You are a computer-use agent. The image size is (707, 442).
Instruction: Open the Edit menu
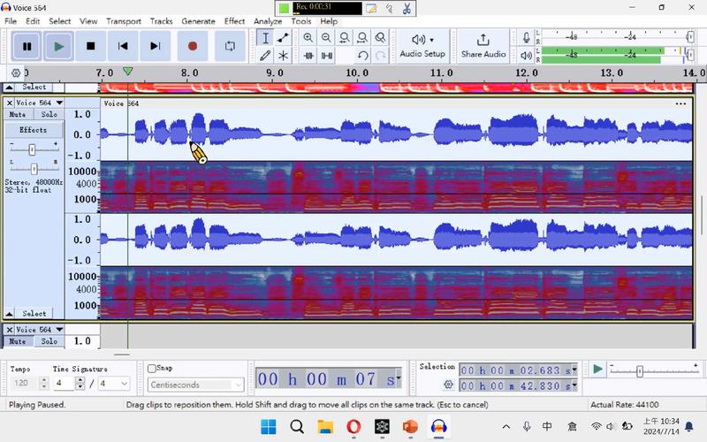33,21
